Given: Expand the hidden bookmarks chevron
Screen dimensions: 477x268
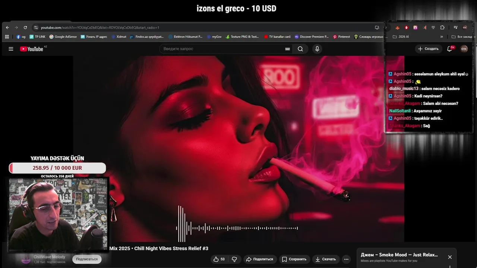Looking at the screenshot, I should (442, 37).
